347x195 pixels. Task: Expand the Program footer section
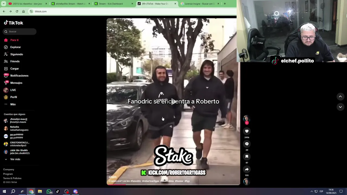[8, 174]
